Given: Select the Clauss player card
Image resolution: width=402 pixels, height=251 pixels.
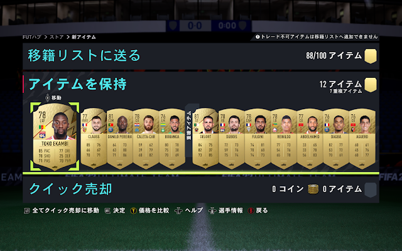Looking at the screenshot, I should pyautogui.click(x=94, y=138).
